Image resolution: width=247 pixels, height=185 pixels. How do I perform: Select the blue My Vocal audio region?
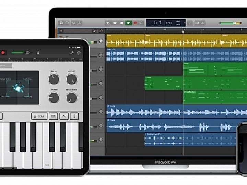pos(172,125)
